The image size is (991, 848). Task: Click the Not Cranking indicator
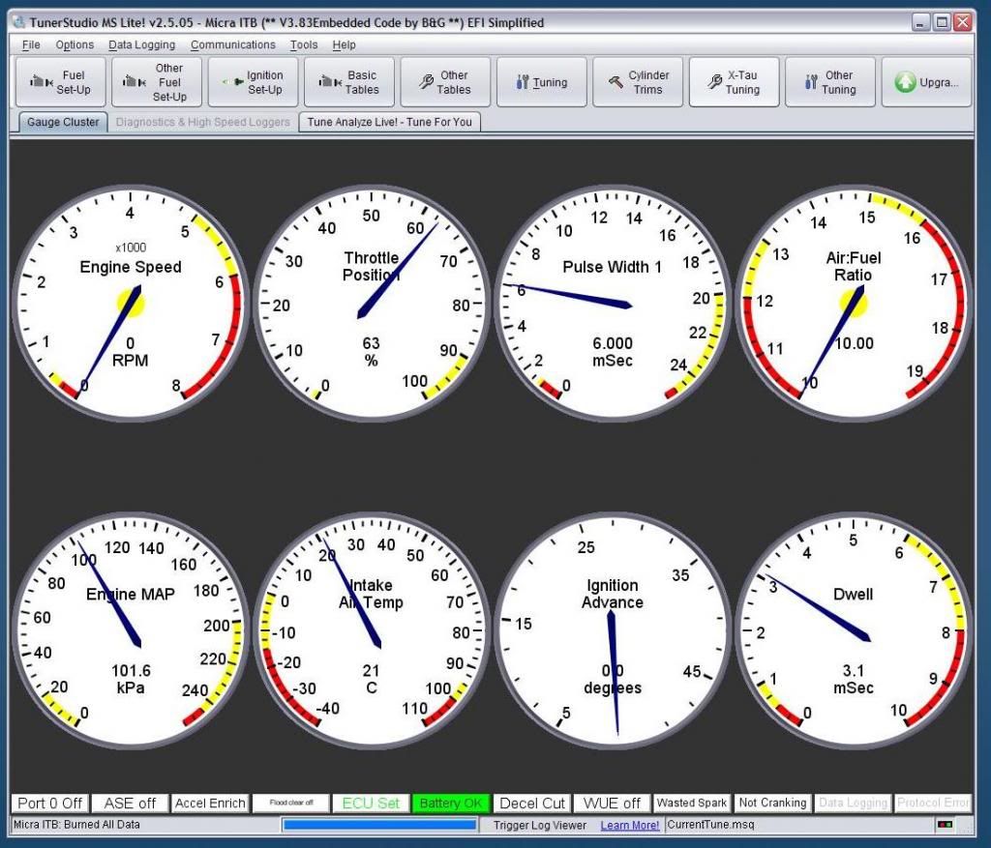(x=772, y=804)
